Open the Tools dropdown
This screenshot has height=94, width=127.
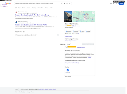point(51,8)
